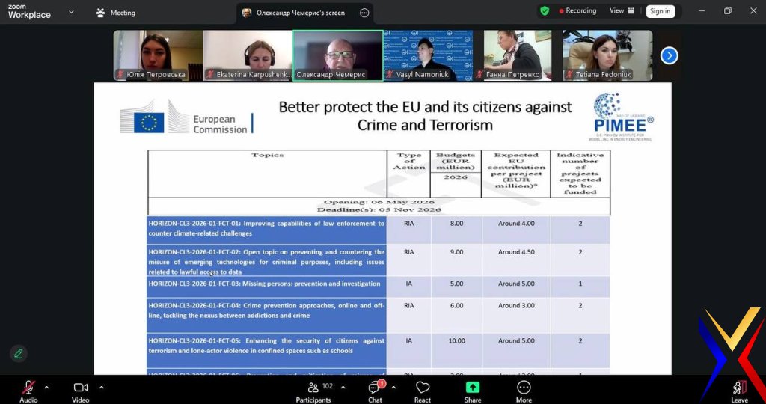Open the Meeting tab
Screen dimensions: 766x404
115,13
